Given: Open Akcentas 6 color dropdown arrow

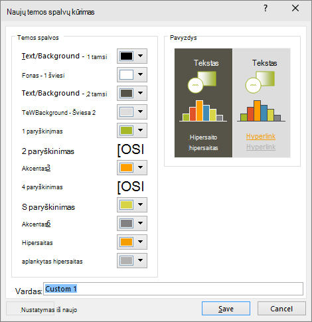Looking at the screenshot, I should click(140, 223).
